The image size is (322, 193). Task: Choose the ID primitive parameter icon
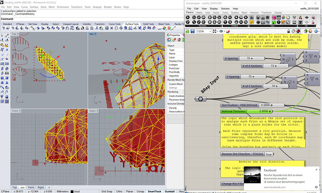(x=246, y=22)
